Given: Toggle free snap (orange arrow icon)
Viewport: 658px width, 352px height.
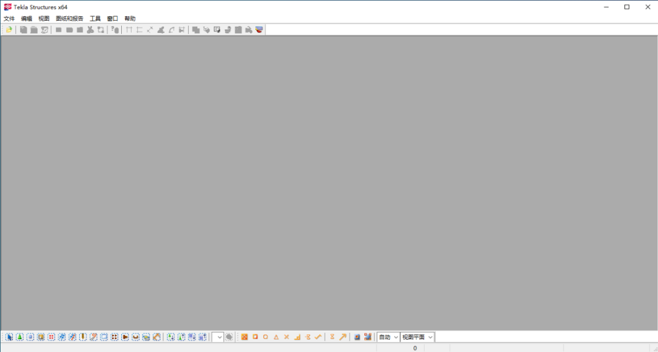Looking at the screenshot, I should (343, 337).
